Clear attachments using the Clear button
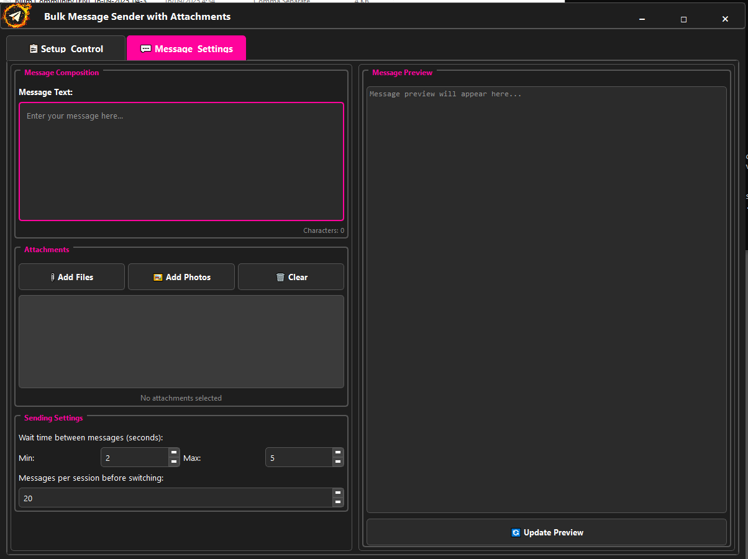This screenshot has width=748, height=559. click(291, 276)
